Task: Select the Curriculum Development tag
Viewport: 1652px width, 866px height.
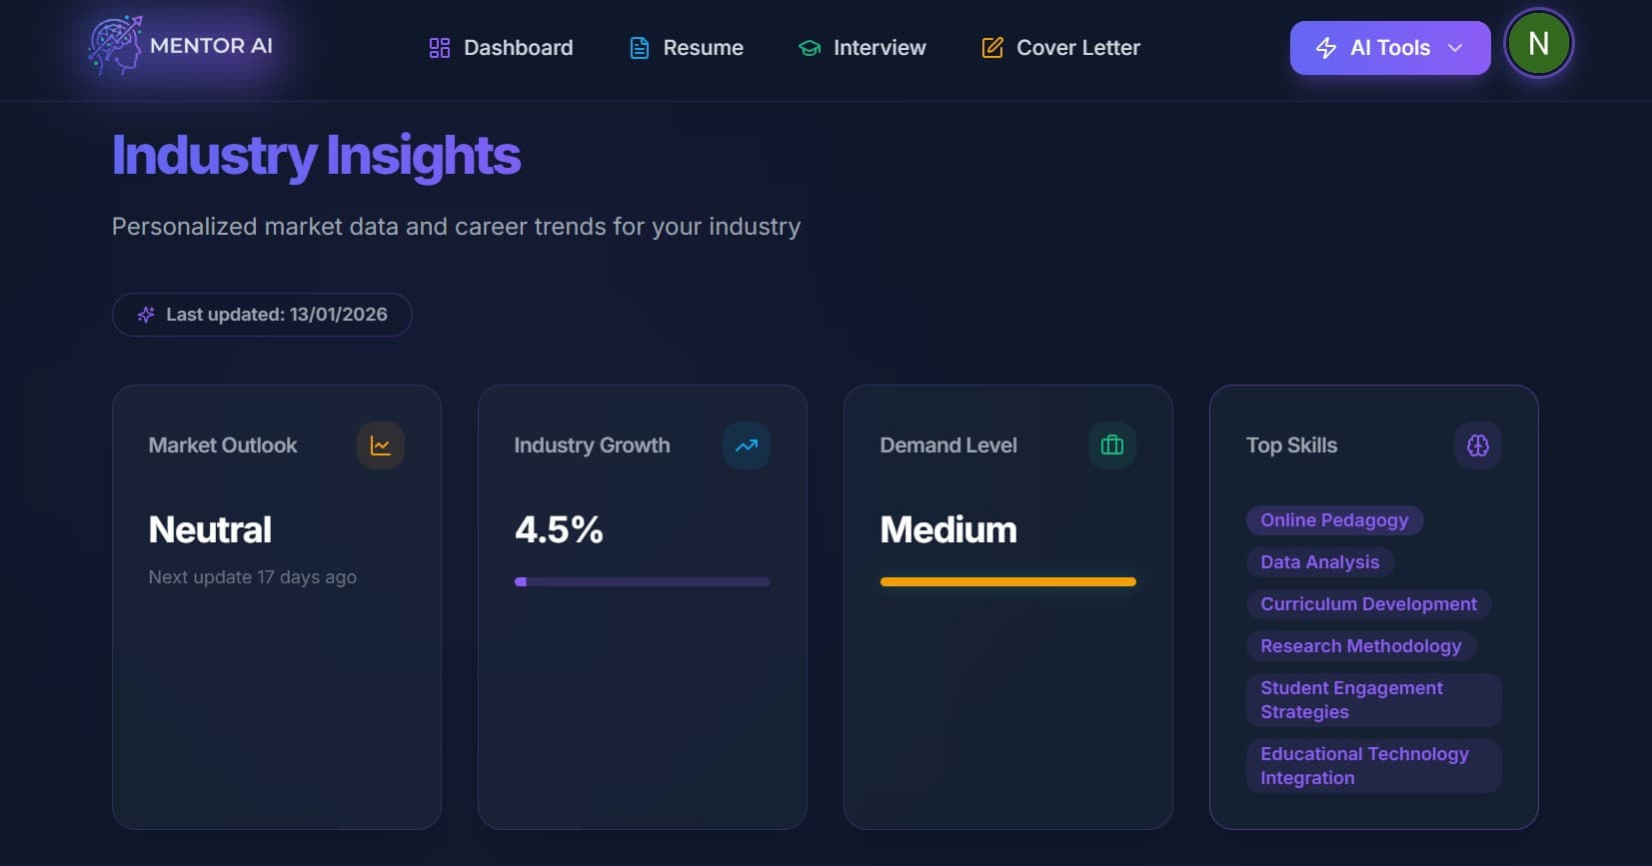Action: [1368, 604]
